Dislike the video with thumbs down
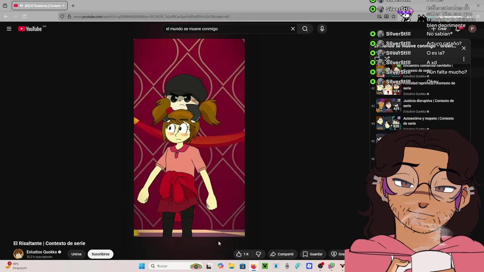484x272 pixels. click(258, 254)
